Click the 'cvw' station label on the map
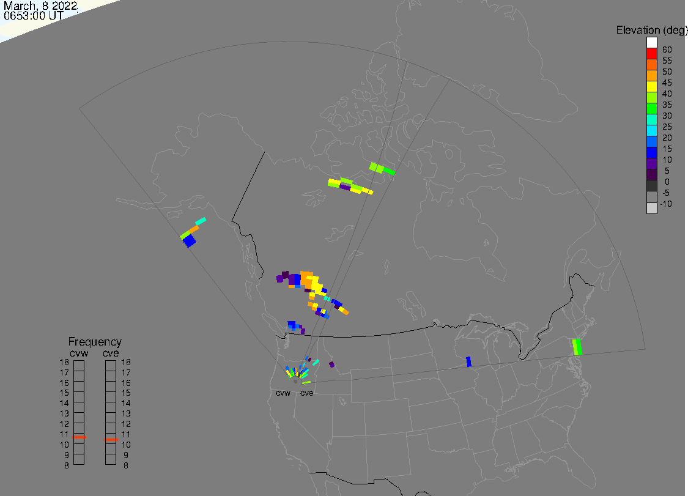This screenshot has height=496, width=688. 283,393
